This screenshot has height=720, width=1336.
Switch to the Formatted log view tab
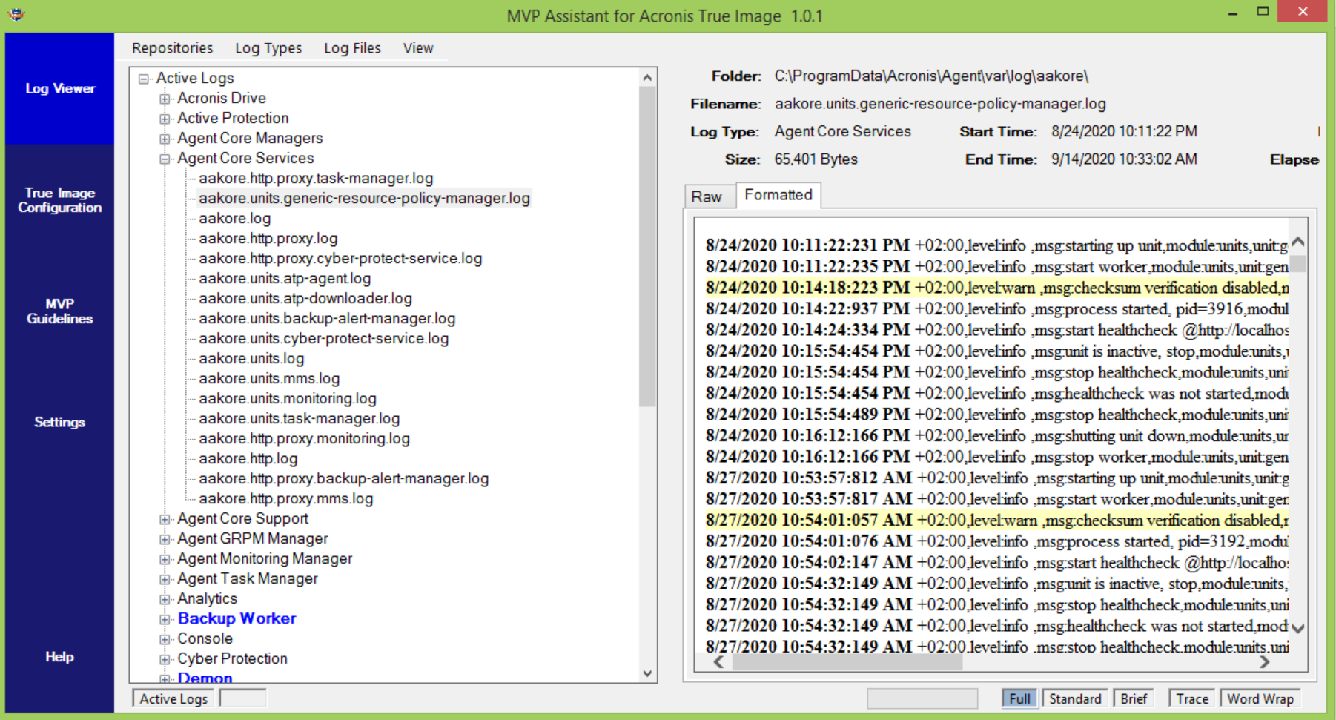(778, 195)
